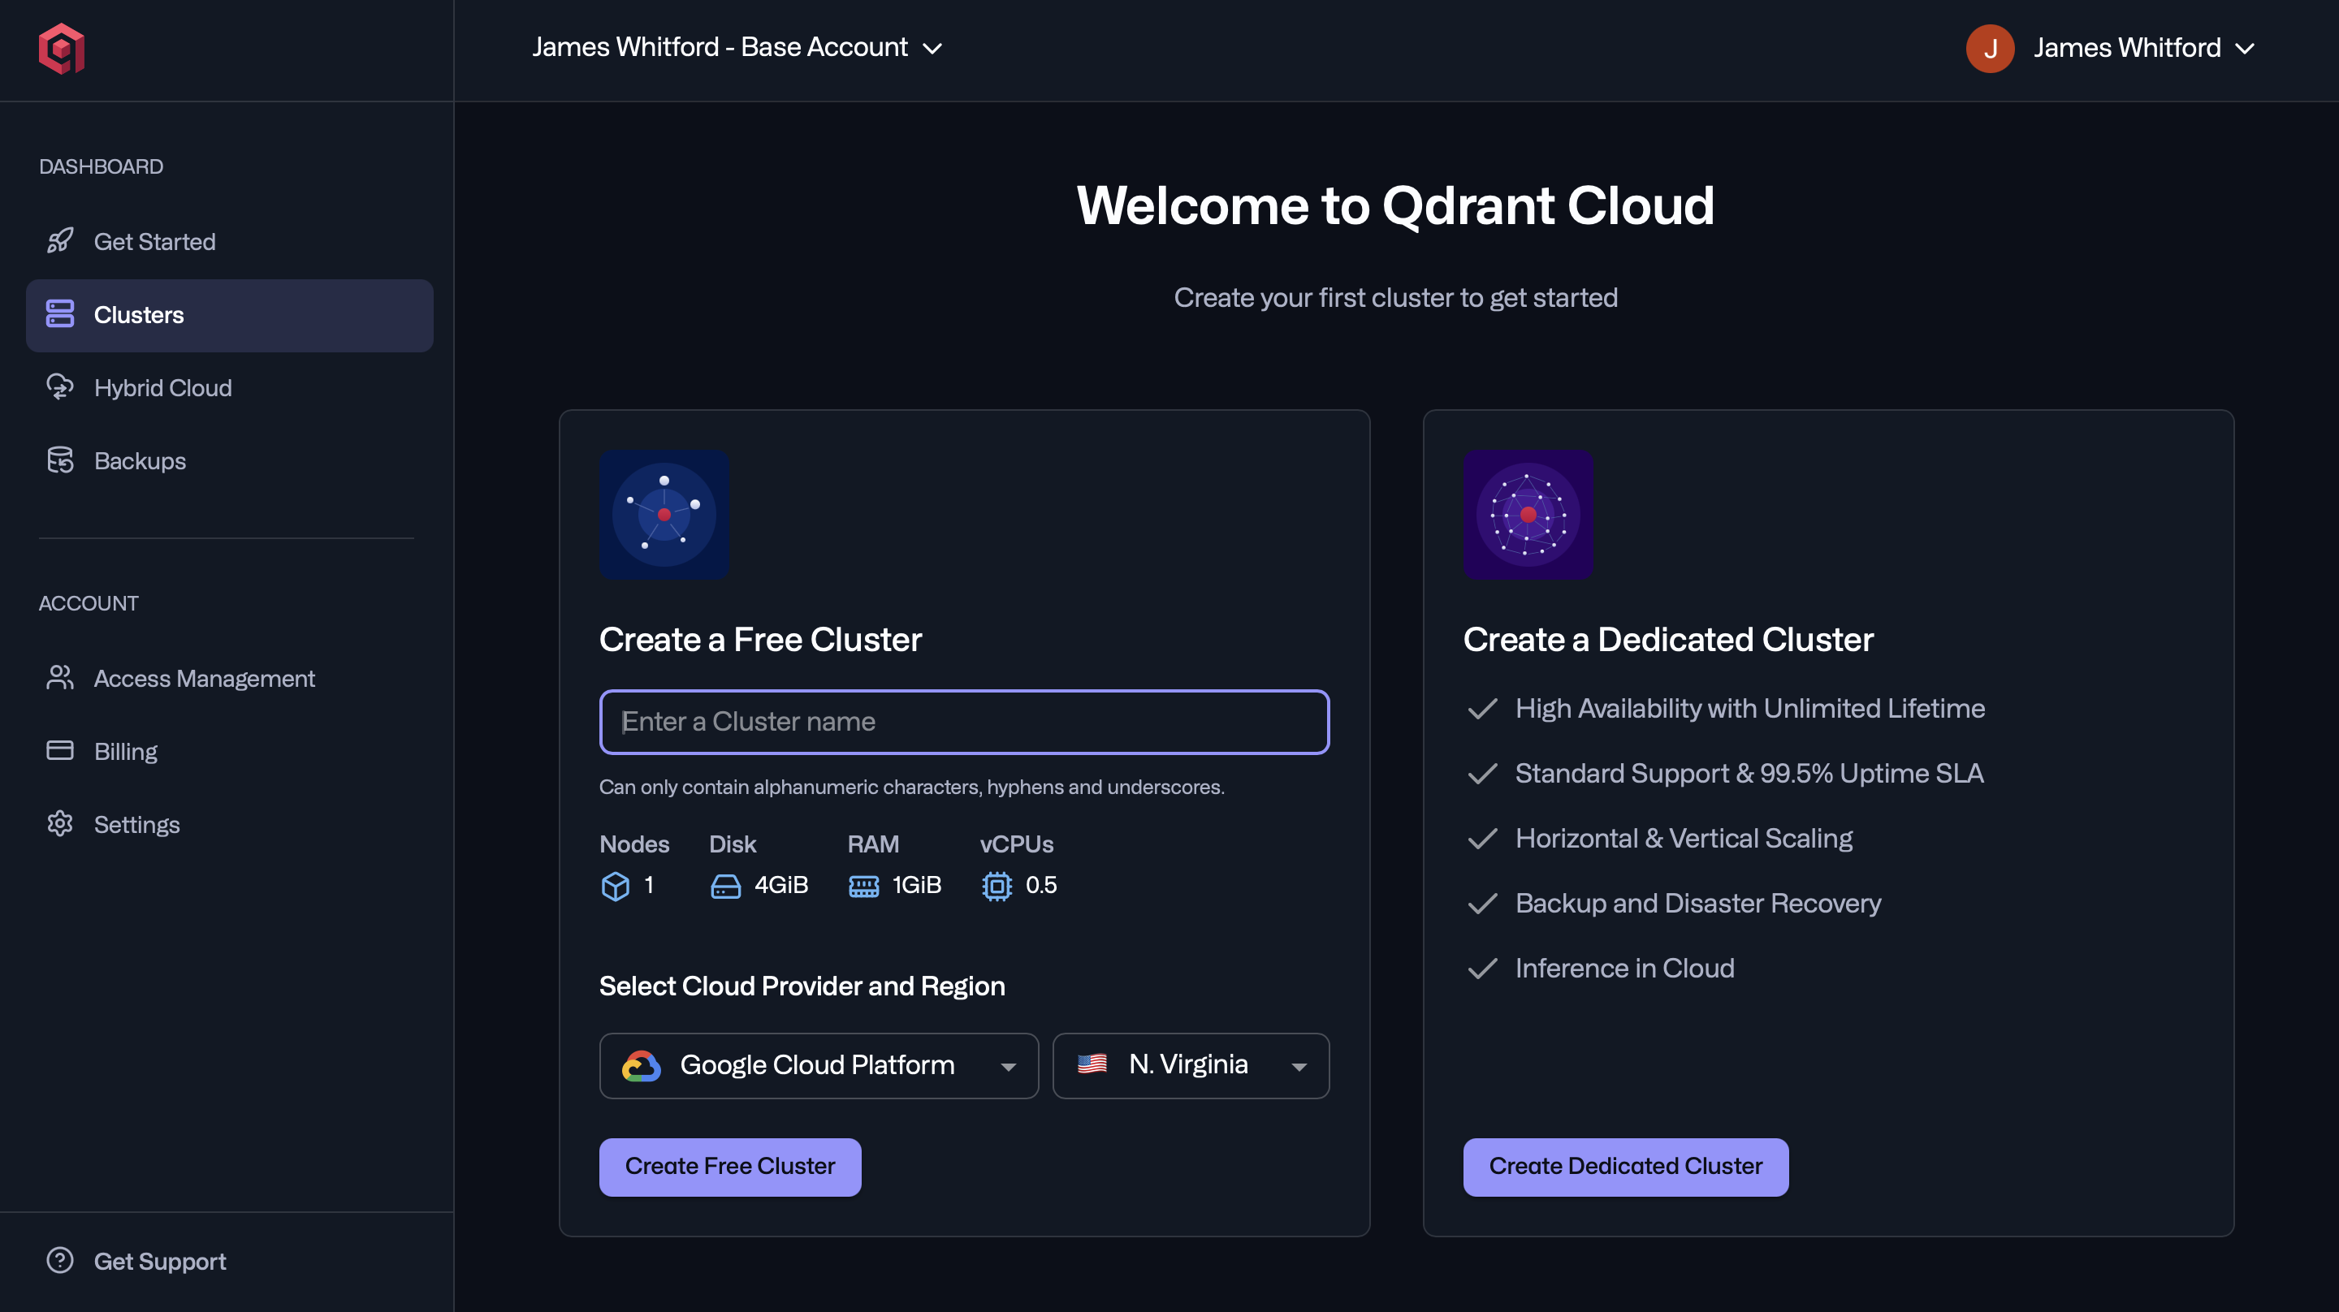The image size is (2339, 1312).
Task: Select the Clusters sidebar icon
Action: 60,315
